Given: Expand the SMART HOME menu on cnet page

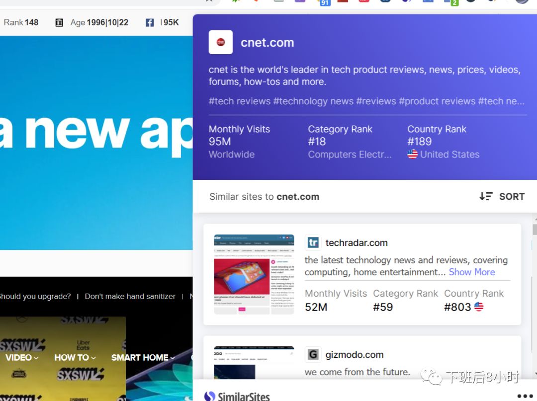Looking at the screenshot, I should pyautogui.click(x=143, y=358).
